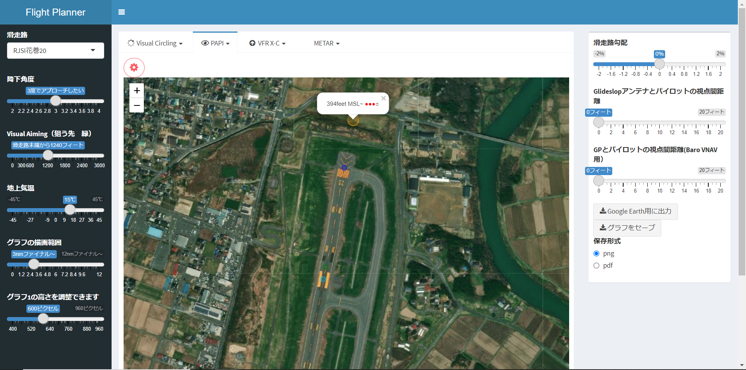Zoom in on the map

click(x=137, y=91)
